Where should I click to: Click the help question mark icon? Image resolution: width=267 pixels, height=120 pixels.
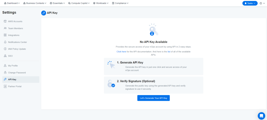261,3
